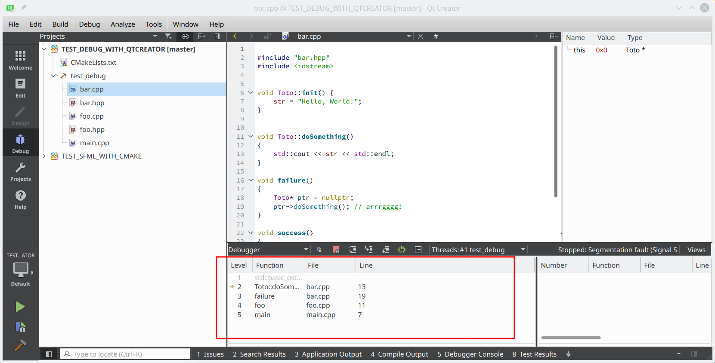Screen dimensions: 715x363
Task: Open the kit selector Default target
Action: (x=20, y=274)
